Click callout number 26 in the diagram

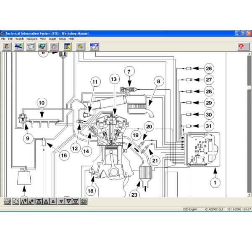[x=209, y=69]
